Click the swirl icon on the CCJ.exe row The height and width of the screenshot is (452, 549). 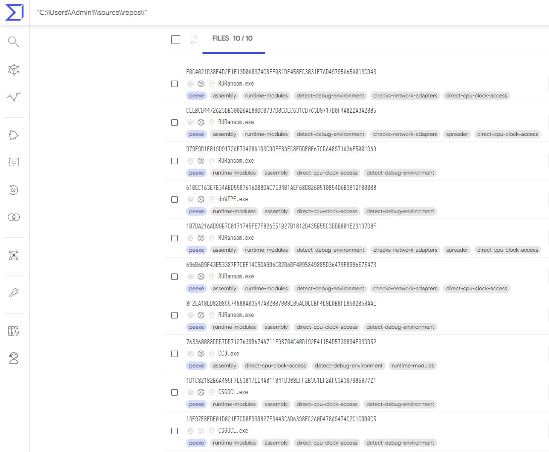[201, 354]
